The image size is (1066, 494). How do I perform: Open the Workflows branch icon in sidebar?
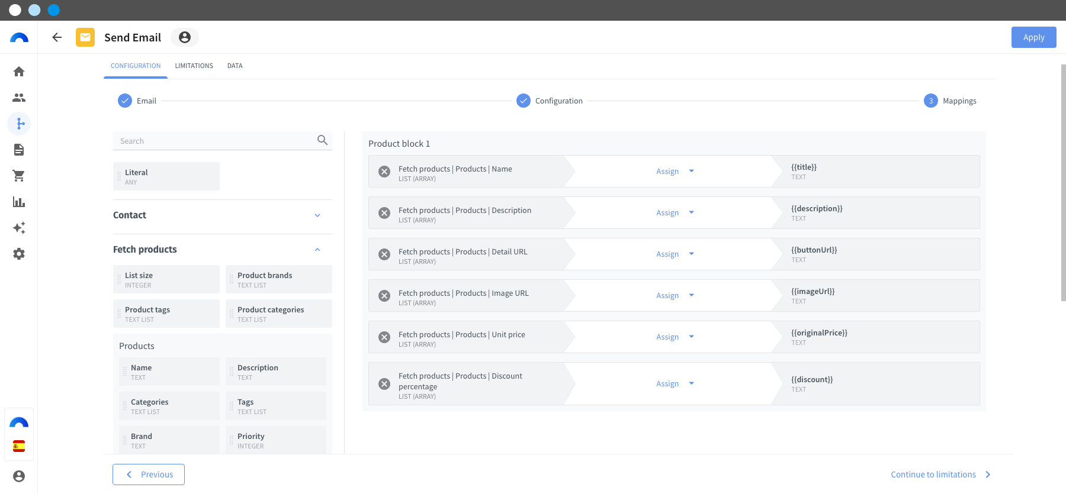[x=19, y=124]
